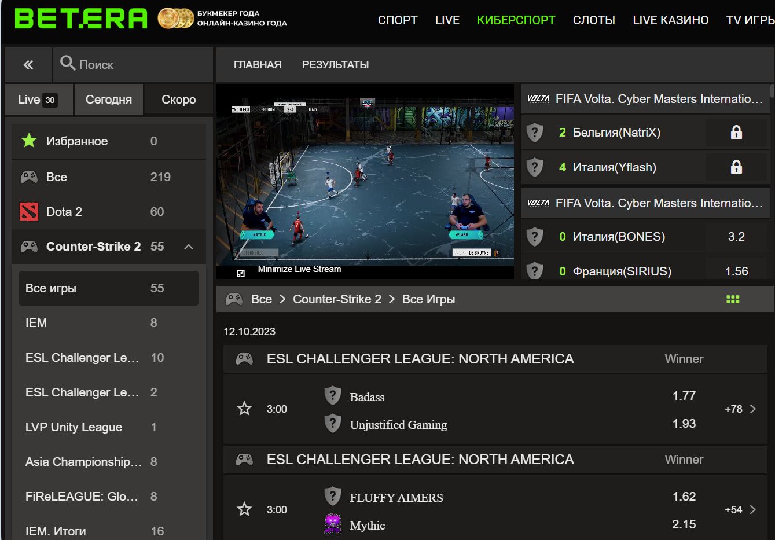
Task: Select LVP Unity League in sidebar
Action: tap(109, 427)
